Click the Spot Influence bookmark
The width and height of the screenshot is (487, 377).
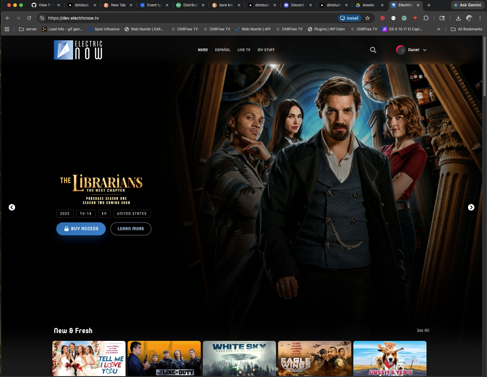pos(104,29)
